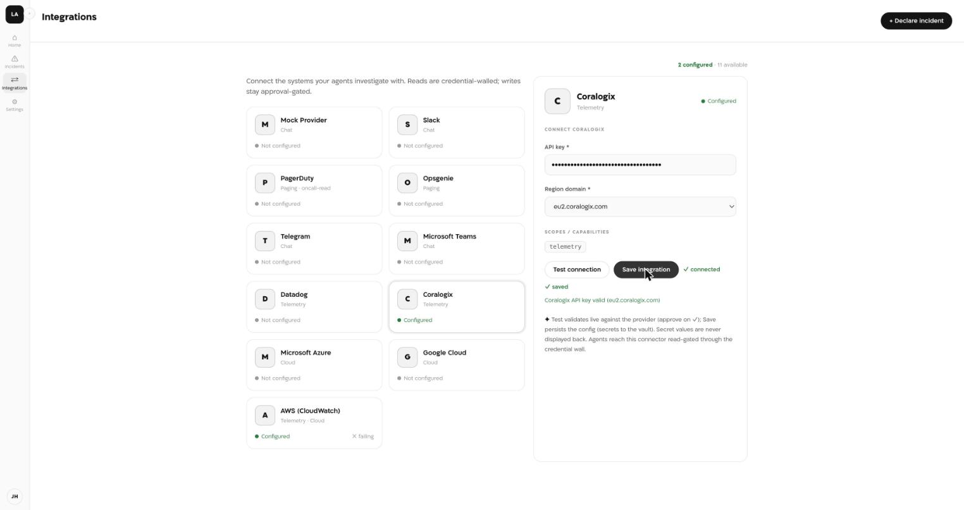Open the Telegram integration title

point(295,237)
